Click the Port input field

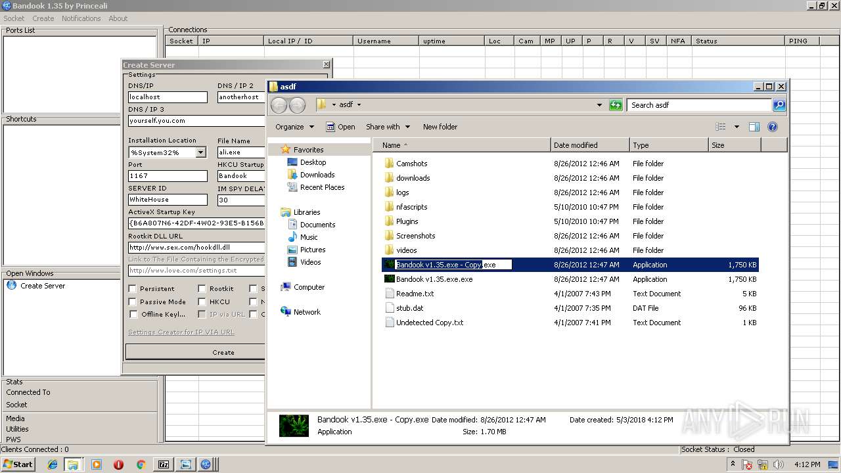click(168, 176)
